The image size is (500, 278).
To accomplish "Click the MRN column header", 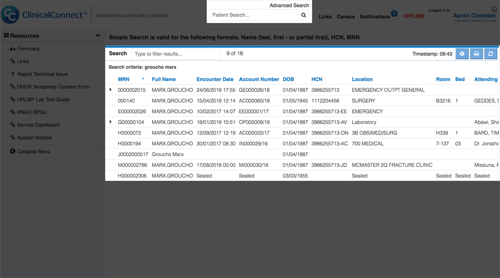I will click(x=124, y=79).
